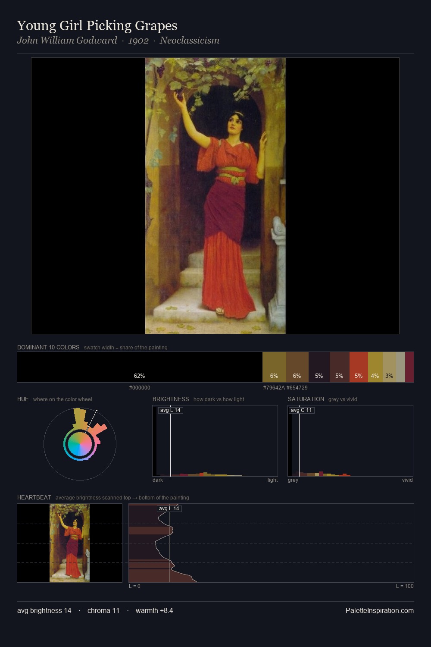Click the 'warmth +8.4' footer stat
The width and height of the screenshot is (431, 647).
(x=154, y=610)
